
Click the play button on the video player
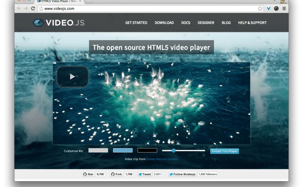click(x=72, y=76)
